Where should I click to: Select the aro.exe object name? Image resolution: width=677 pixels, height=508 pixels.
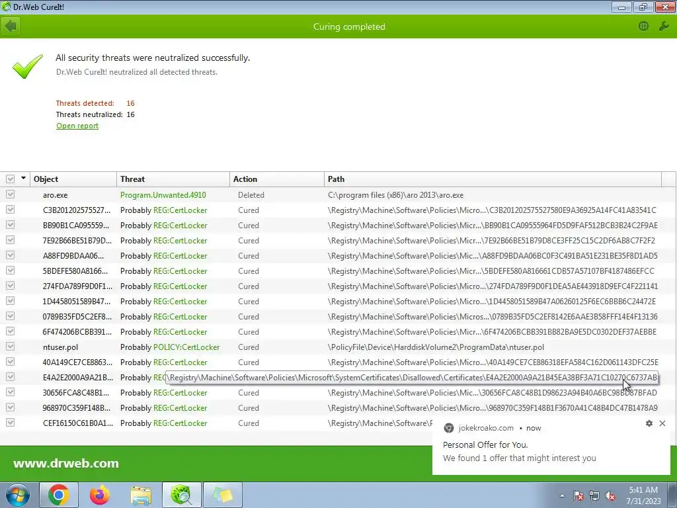(x=56, y=195)
